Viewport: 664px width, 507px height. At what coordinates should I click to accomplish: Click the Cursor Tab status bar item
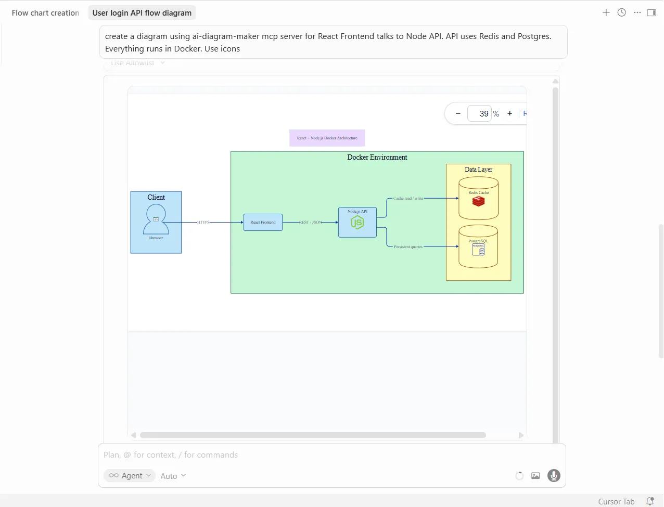point(616,501)
